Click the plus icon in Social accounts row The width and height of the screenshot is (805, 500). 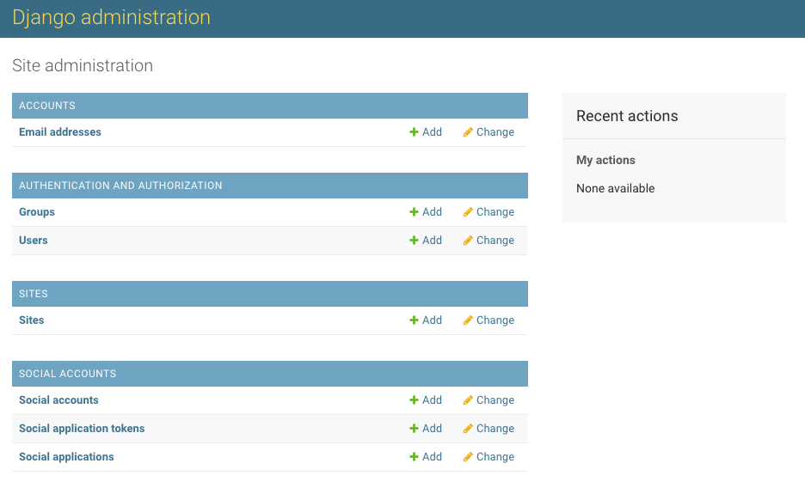coord(414,400)
